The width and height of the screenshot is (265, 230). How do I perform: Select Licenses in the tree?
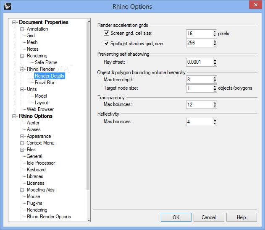[x=36, y=183]
